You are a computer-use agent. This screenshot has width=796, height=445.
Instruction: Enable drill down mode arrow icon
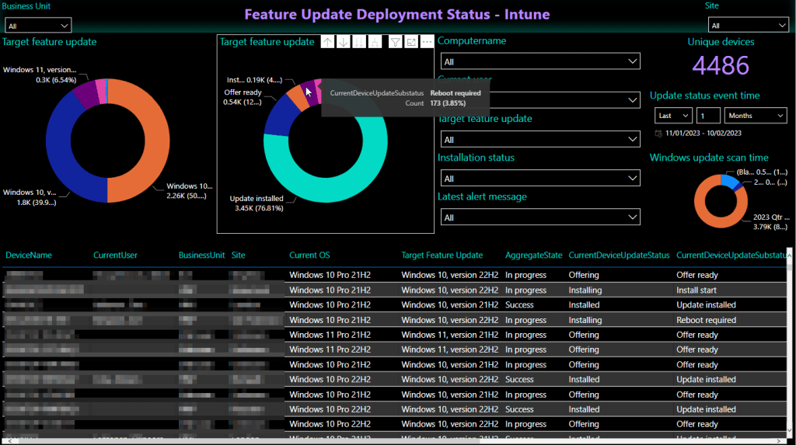[x=344, y=42]
